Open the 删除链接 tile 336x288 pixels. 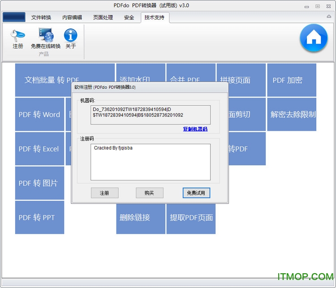141,219
